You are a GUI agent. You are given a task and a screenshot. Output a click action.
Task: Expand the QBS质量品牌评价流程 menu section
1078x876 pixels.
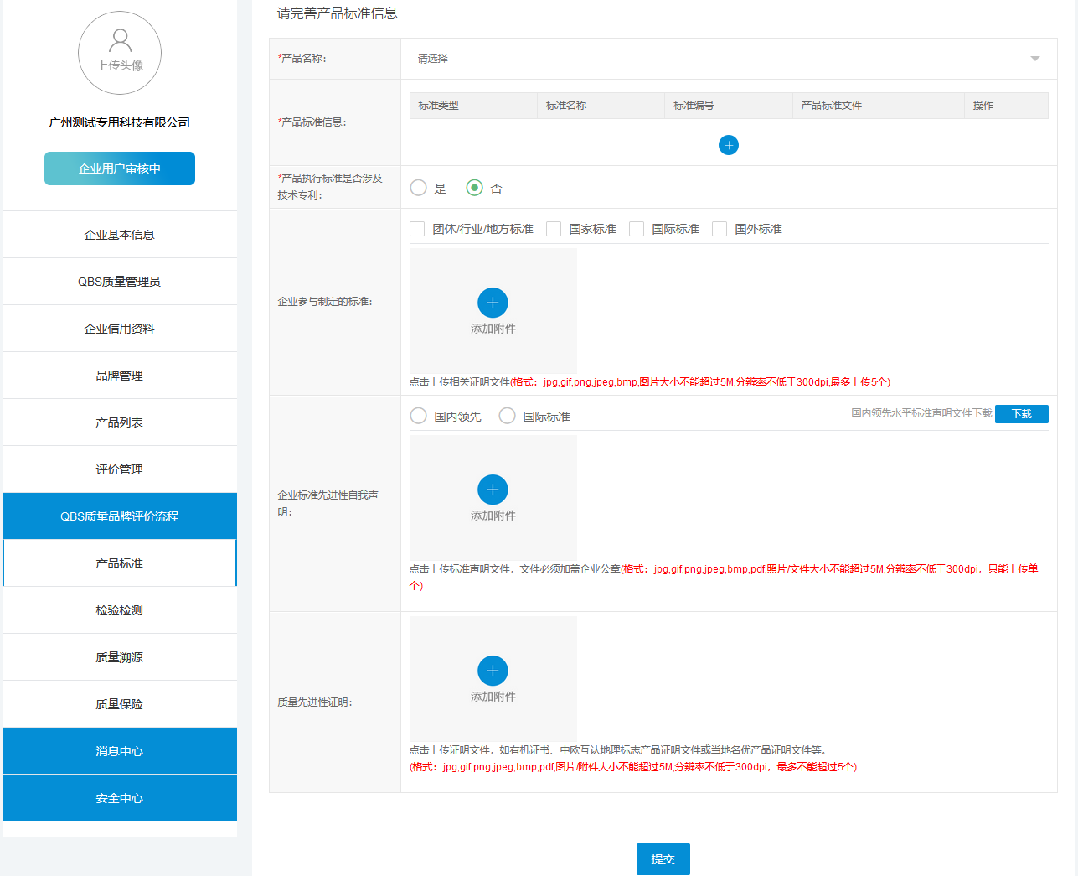tap(120, 516)
